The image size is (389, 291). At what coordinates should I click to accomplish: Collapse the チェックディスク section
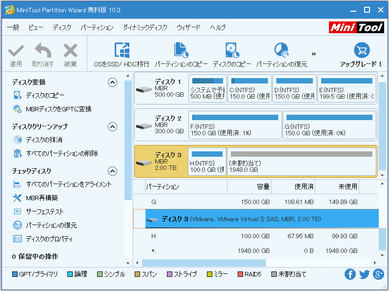point(113,171)
